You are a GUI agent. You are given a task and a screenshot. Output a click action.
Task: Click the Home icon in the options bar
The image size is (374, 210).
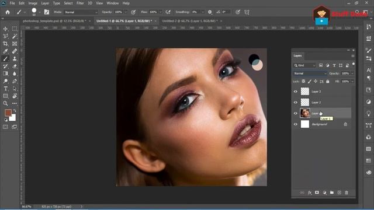pyautogui.click(x=8, y=12)
